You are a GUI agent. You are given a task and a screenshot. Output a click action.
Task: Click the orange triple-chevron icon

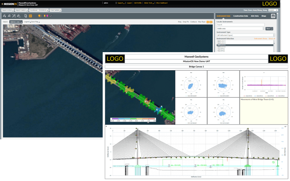pos(31,16)
